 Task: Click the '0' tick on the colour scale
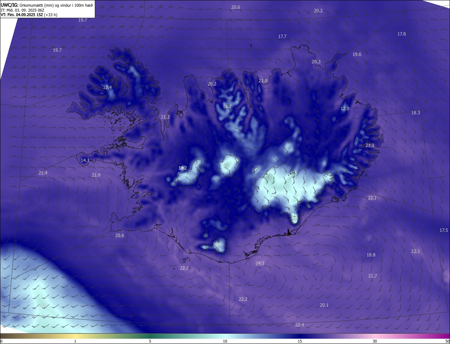pos(1,341)
